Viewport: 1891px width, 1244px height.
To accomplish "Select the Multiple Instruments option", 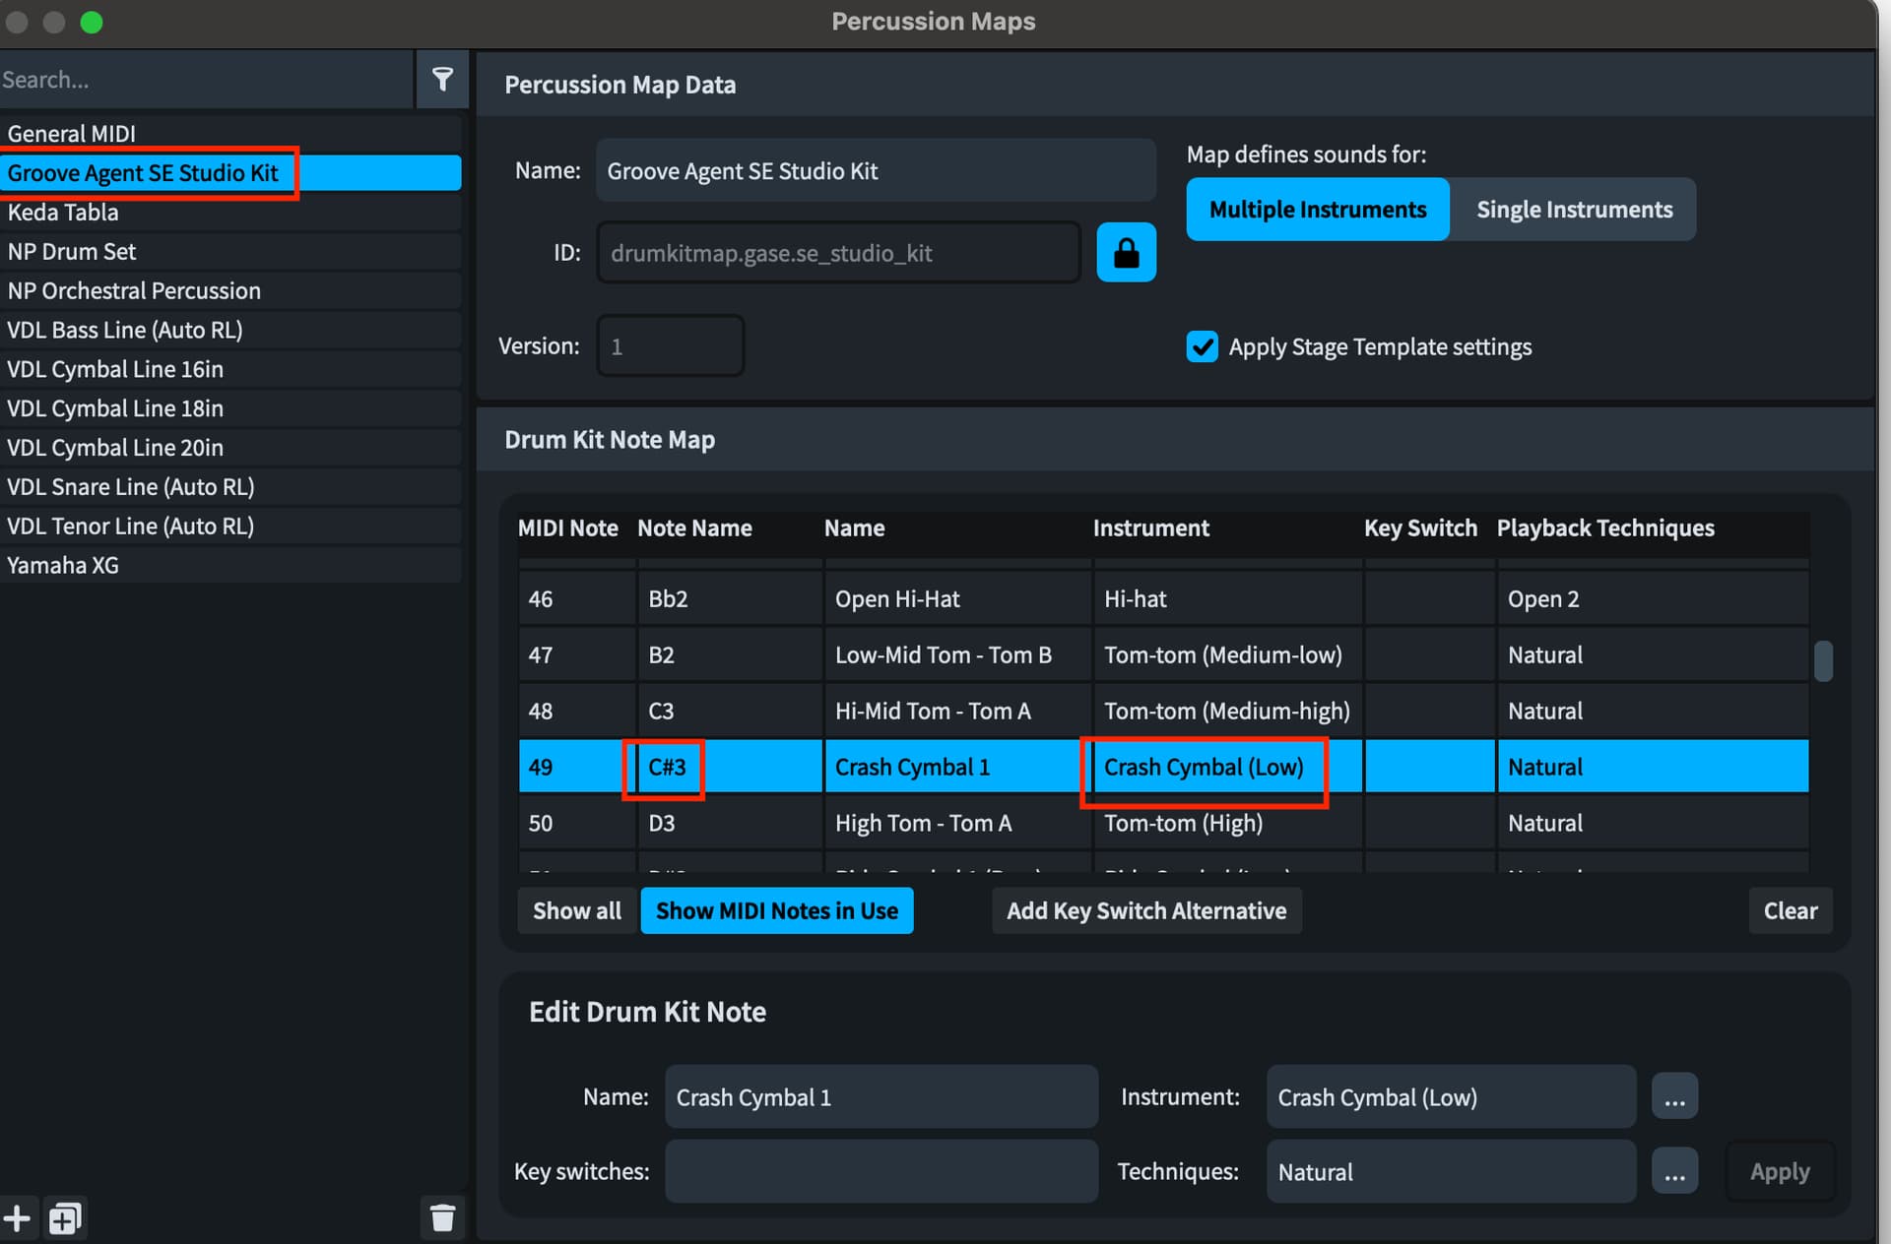I will (1317, 210).
